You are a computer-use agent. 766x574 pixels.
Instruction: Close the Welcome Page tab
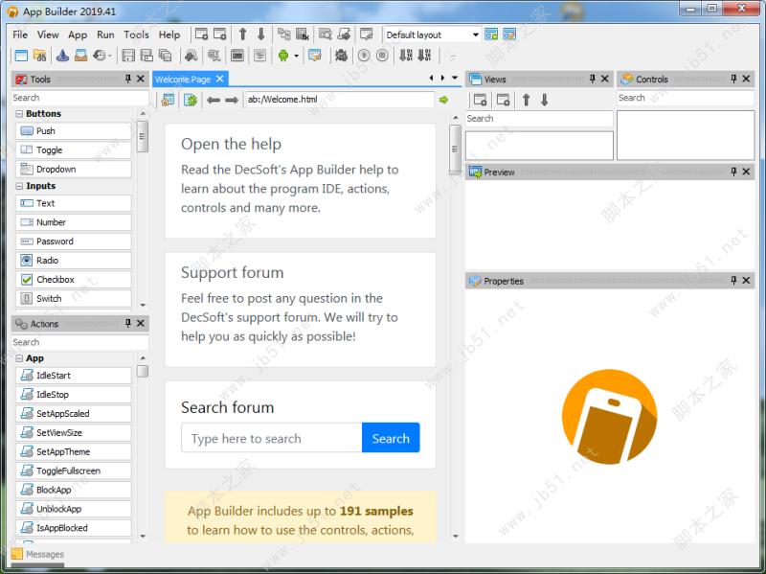click(220, 79)
